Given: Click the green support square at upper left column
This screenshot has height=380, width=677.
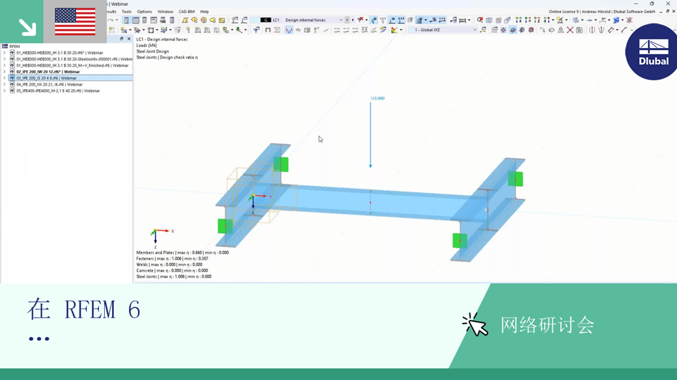Looking at the screenshot, I should pyautogui.click(x=281, y=164).
